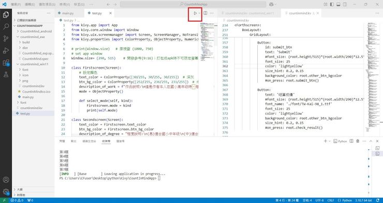Go forward using the title bar arrow
383x203 pixels.
[115, 4]
